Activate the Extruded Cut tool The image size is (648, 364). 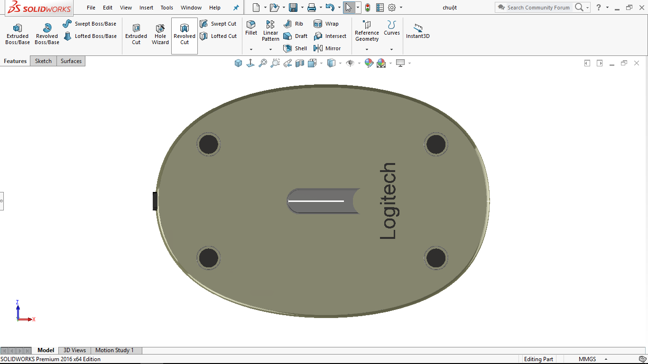(x=136, y=34)
